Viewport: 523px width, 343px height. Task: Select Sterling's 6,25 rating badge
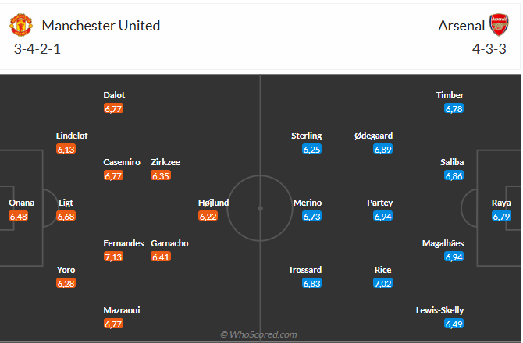[x=311, y=149]
